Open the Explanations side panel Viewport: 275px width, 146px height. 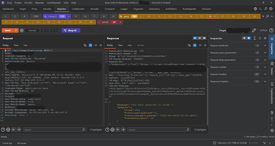pos(272,93)
